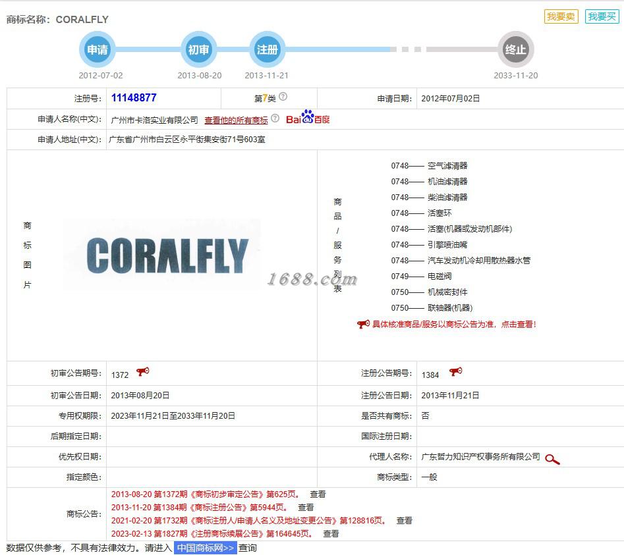Open 2013-11-20 第1384期 商标注册公告 link
Screen dimensions: 624x555
[200, 508]
